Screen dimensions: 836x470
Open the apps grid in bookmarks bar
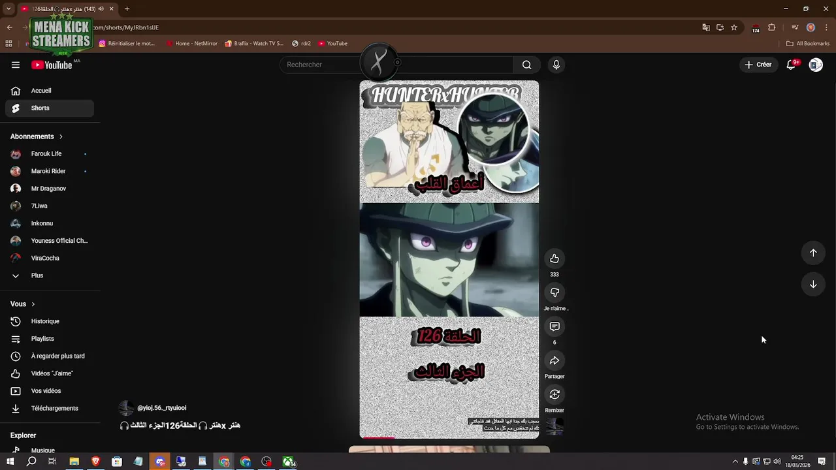tap(8, 44)
